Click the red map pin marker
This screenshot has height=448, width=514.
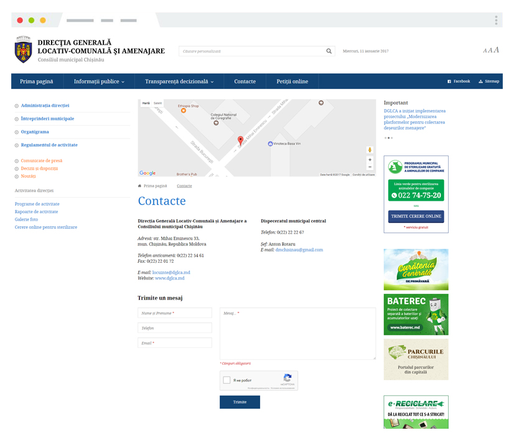[240, 140]
